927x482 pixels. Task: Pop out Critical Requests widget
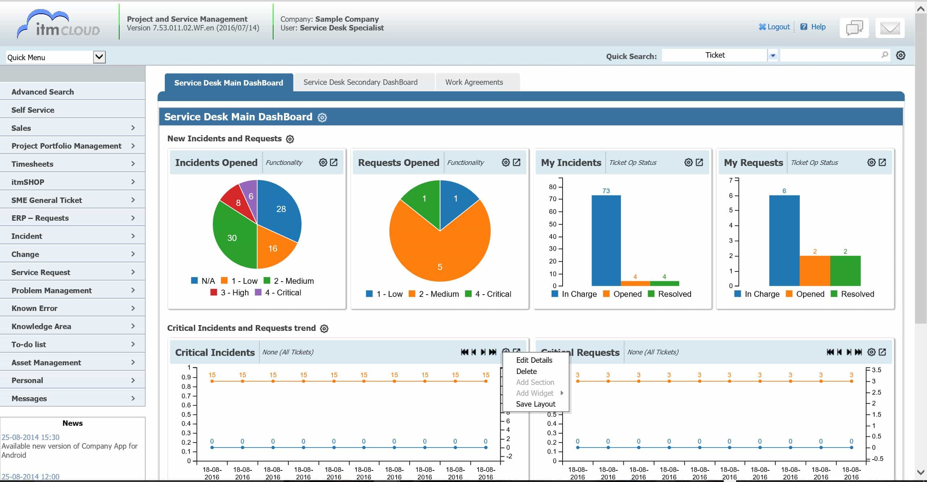pyautogui.click(x=882, y=352)
